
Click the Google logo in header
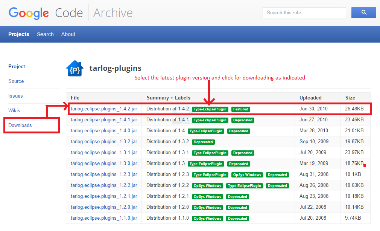pyautogui.click(x=29, y=13)
